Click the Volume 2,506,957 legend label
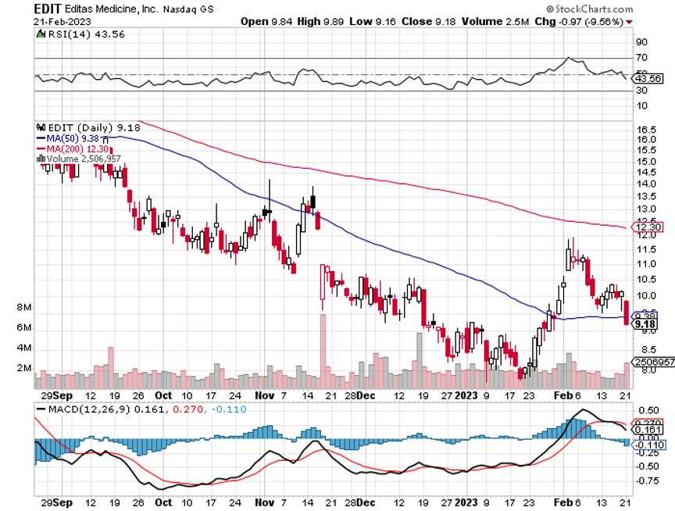This screenshot has height=511, width=675. (x=84, y=159)
